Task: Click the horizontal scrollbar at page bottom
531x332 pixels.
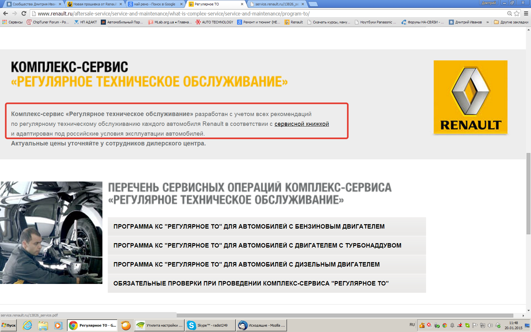Action: pyautogui.click(x=345, y=315)
